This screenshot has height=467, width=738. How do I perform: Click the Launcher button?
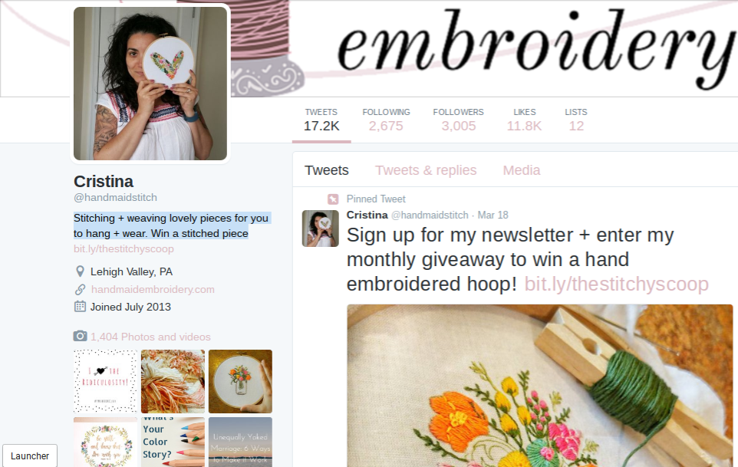(x=30, y=455)
